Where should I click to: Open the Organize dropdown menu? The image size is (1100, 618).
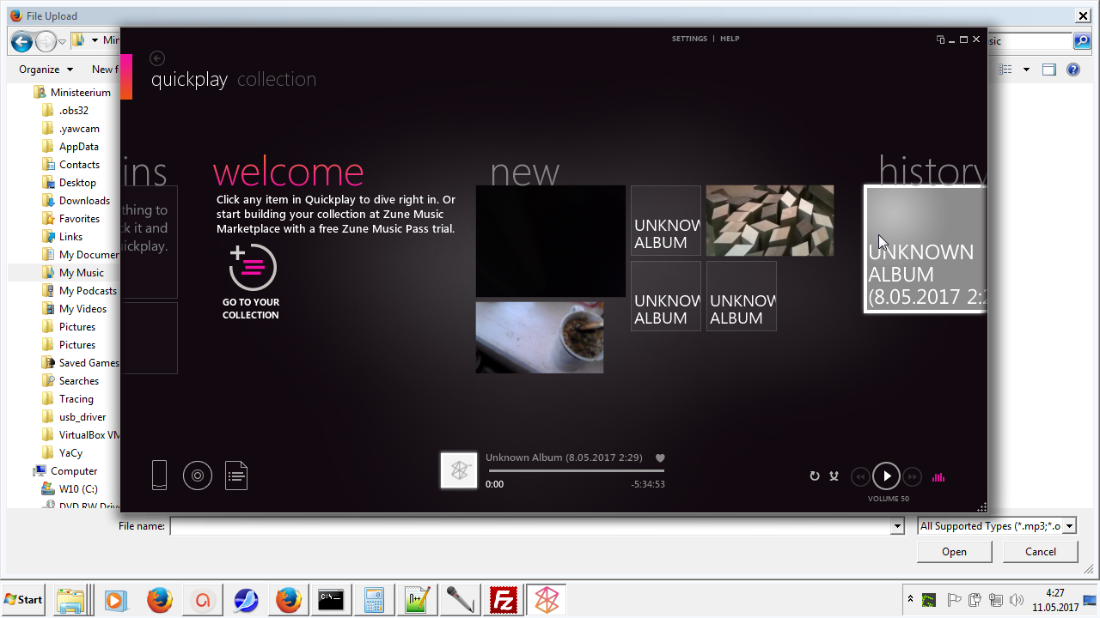tap(46, 70)
